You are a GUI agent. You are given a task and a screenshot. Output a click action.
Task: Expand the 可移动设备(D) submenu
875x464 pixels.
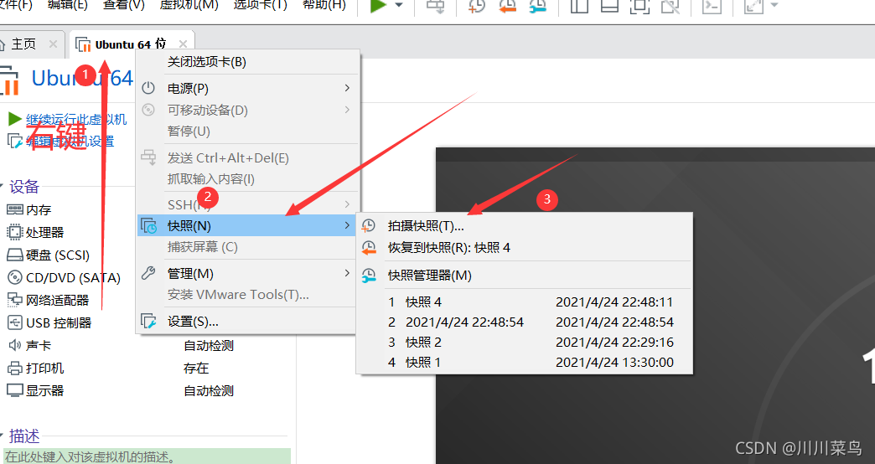click(246, 110)
